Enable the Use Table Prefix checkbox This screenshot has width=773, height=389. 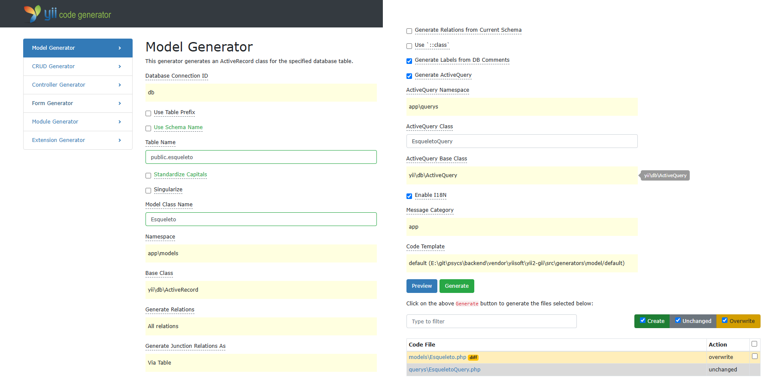[x=148, y=113]
